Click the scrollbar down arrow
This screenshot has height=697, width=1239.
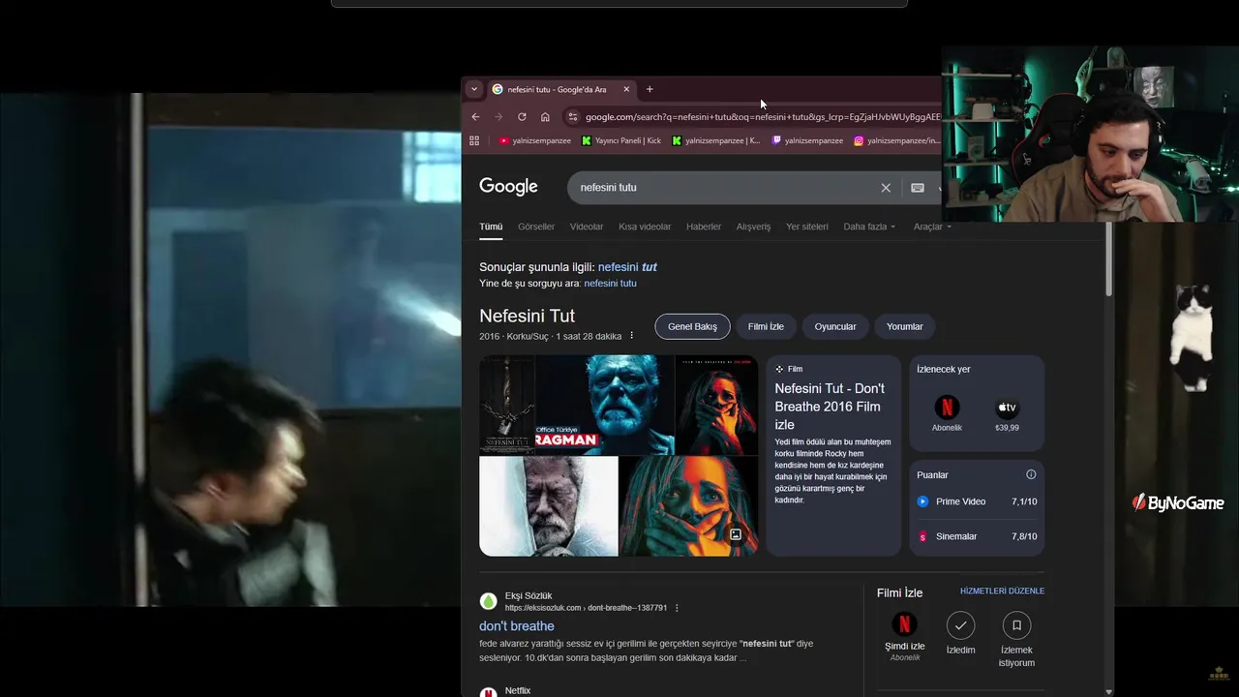tap(1109, 691)
